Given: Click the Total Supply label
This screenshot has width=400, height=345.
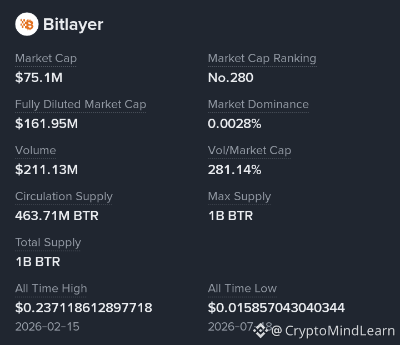Looking at the screenshot, I should [48, 242].
